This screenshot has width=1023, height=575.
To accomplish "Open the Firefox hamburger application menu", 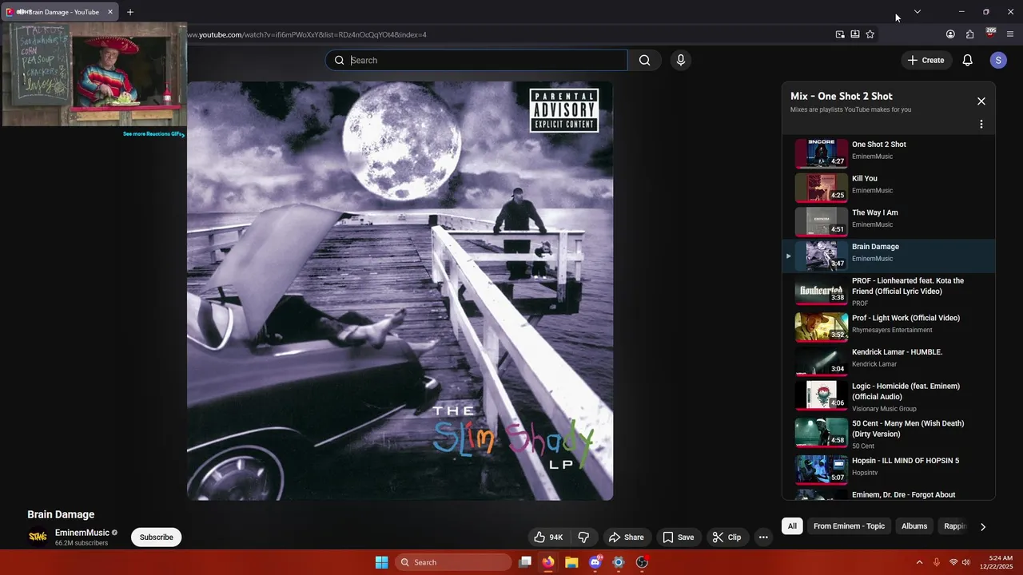I will point(1010,34).
